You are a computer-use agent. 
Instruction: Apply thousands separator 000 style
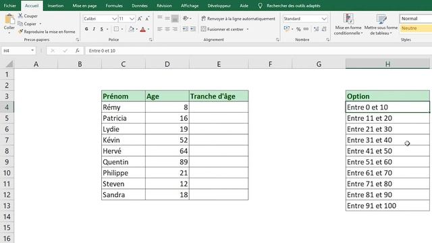pyautogui.click(x=306, y=29)
